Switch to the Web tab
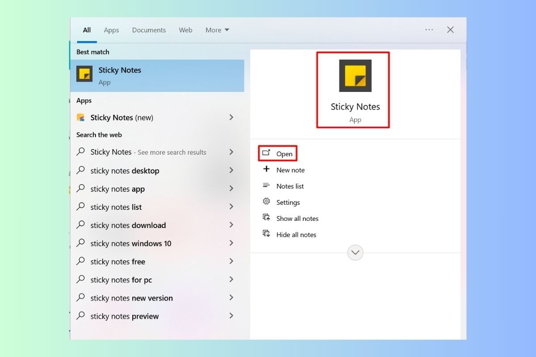 [x=185, y=30]
